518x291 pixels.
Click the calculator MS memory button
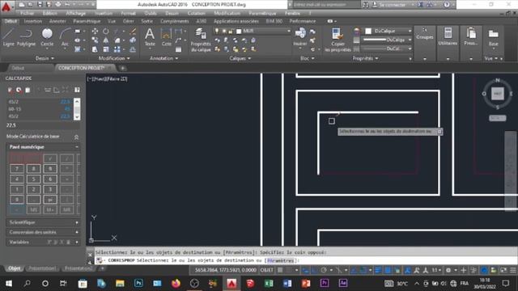pos(33,209)
